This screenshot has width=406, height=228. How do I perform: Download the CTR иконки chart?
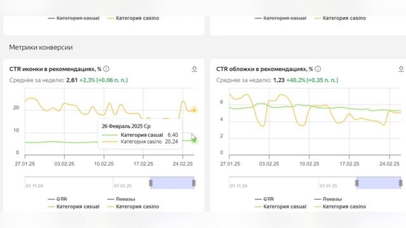coord(194,69)
